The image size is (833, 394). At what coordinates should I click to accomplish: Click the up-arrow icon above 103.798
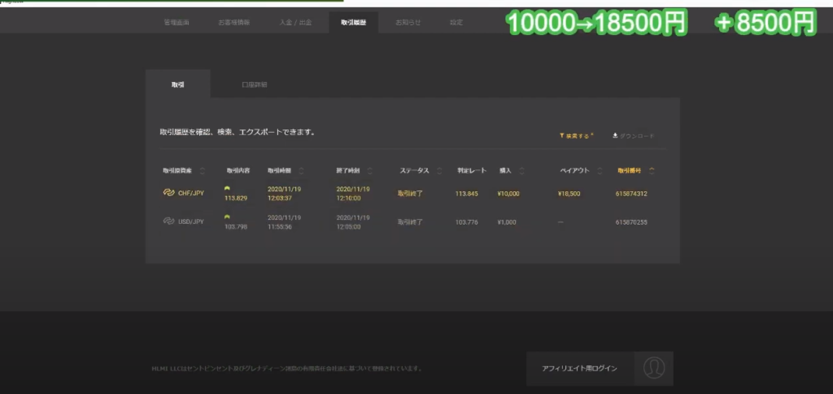click(x=228, y=217)
